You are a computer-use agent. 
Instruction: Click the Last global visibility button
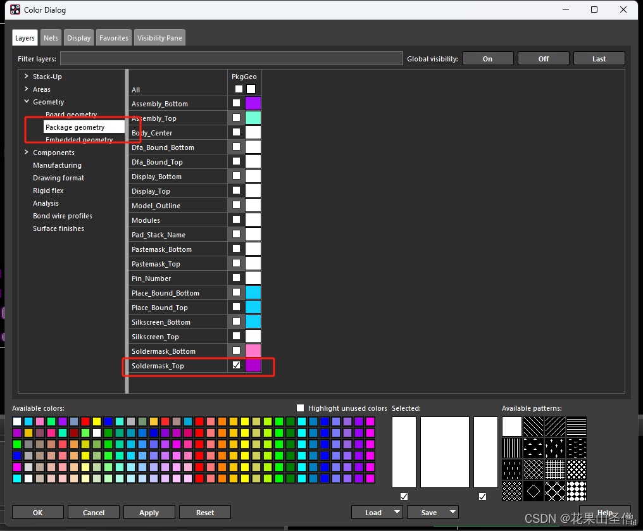pyautogui.click(x=599, y=59)
